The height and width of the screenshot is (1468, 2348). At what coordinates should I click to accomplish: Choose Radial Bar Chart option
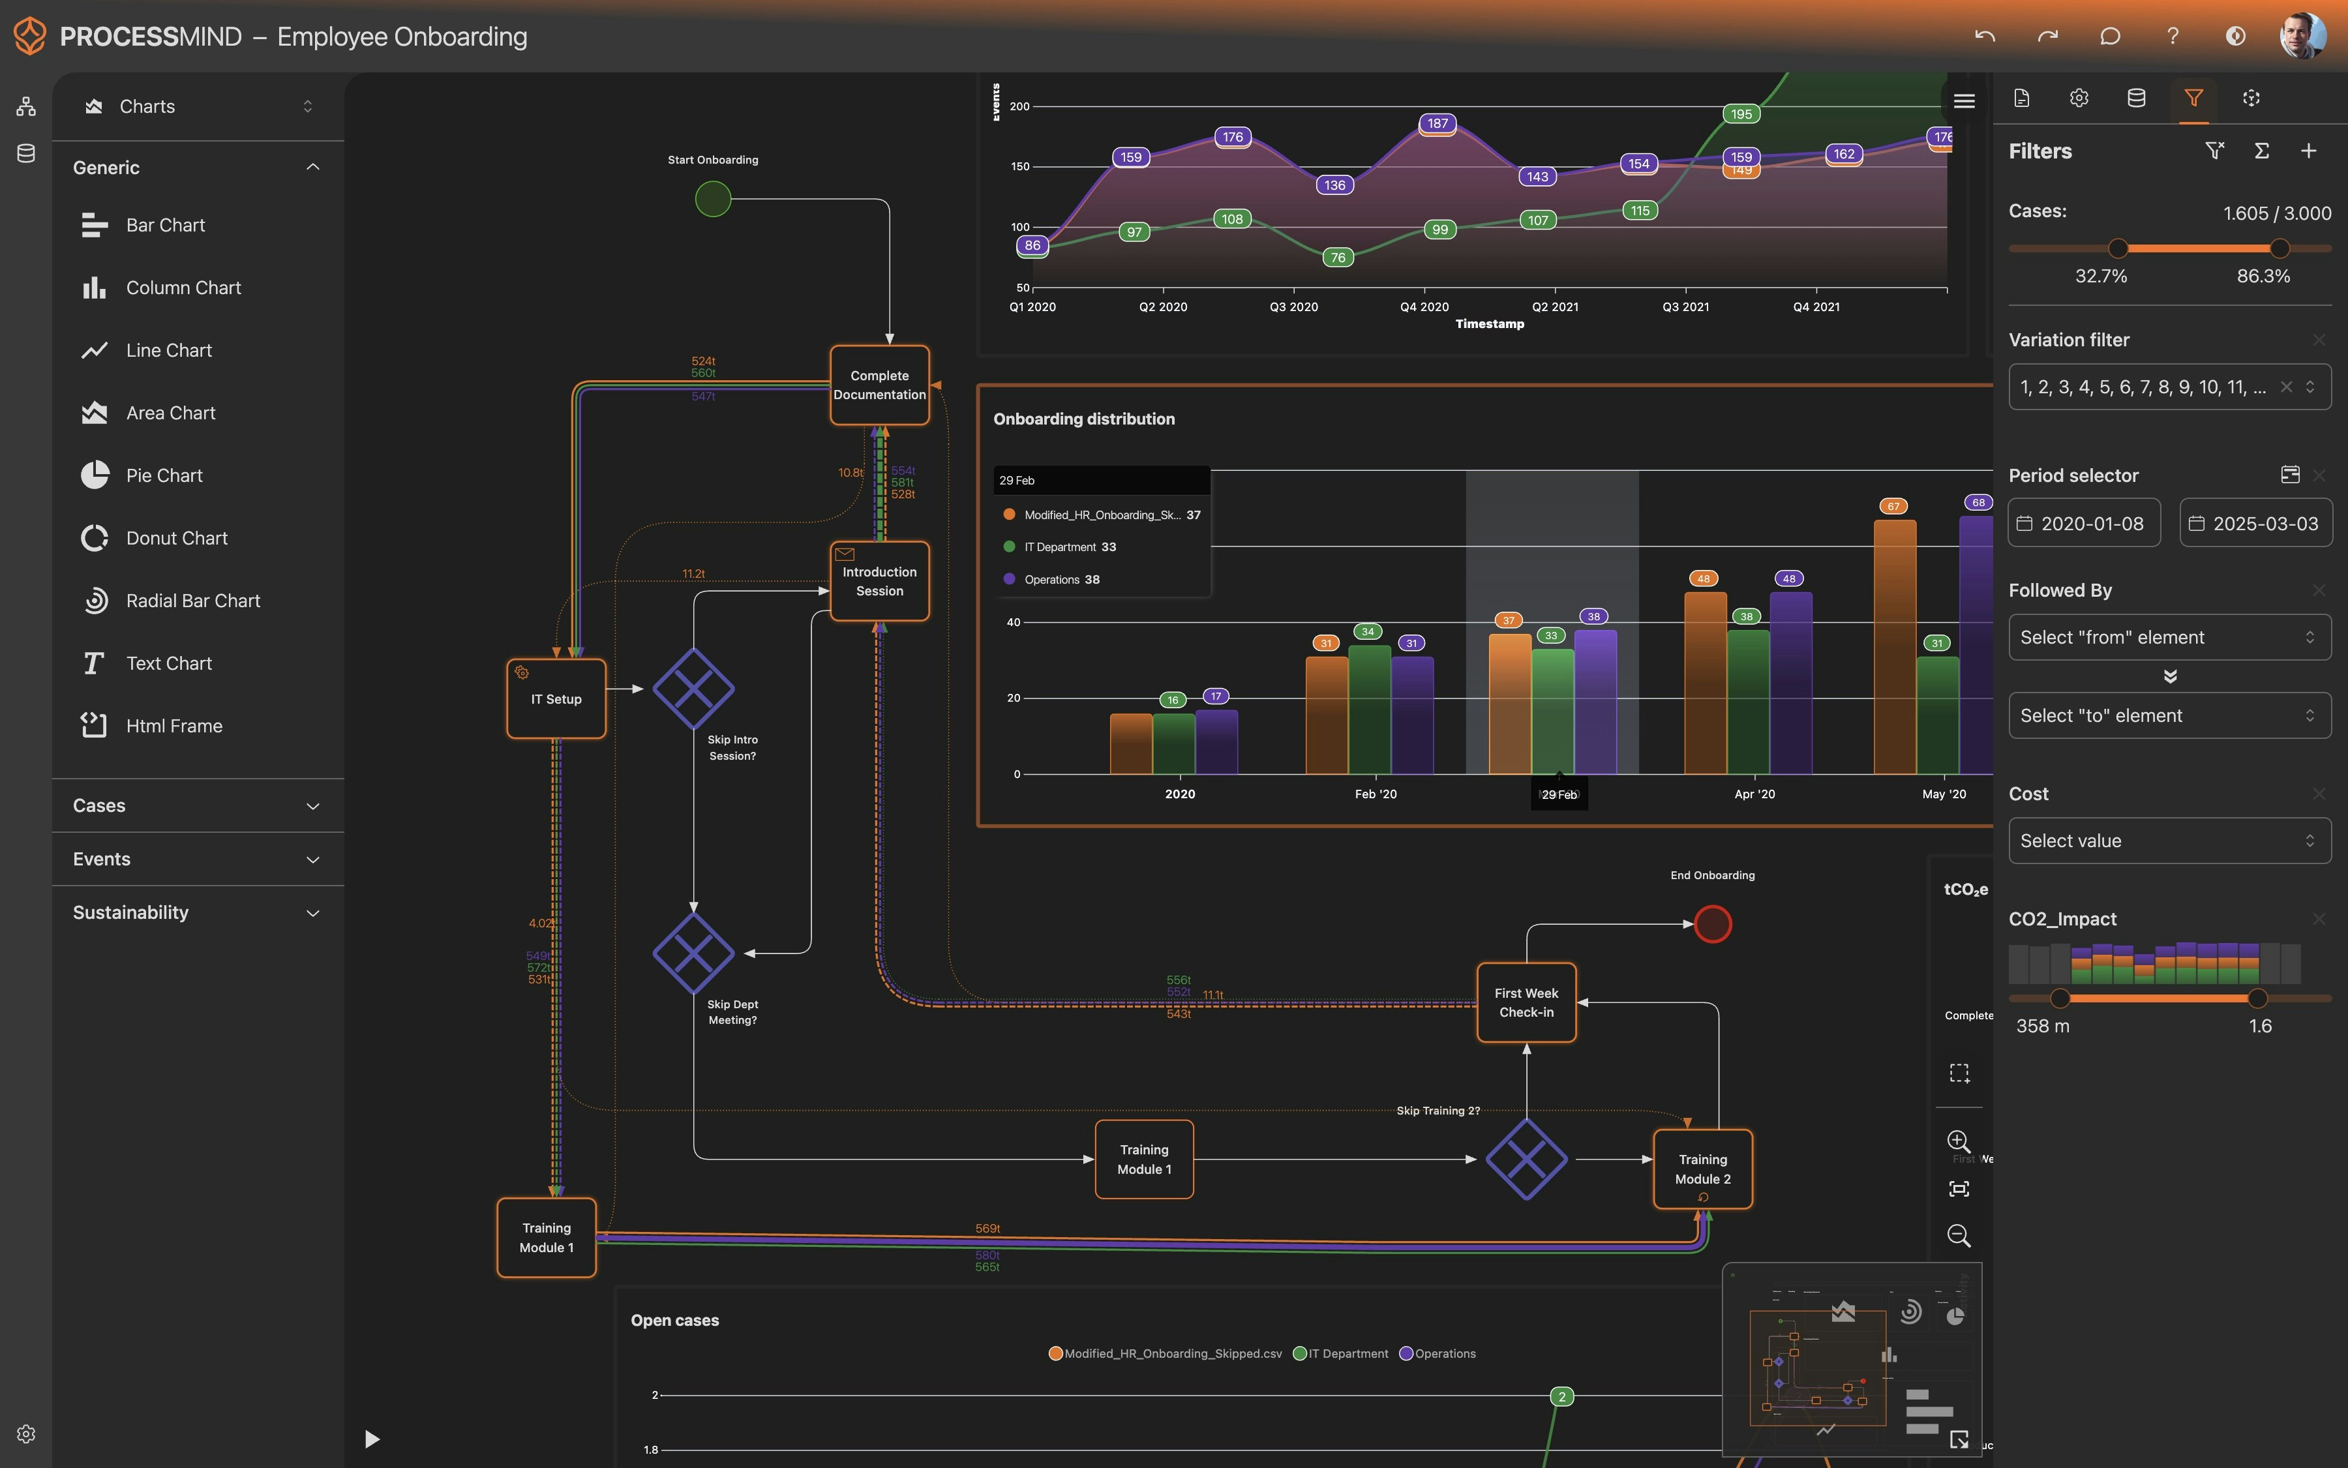(x=192, y=601)
